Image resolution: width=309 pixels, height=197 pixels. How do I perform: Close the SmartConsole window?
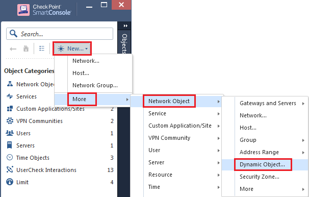coord(121,5)
